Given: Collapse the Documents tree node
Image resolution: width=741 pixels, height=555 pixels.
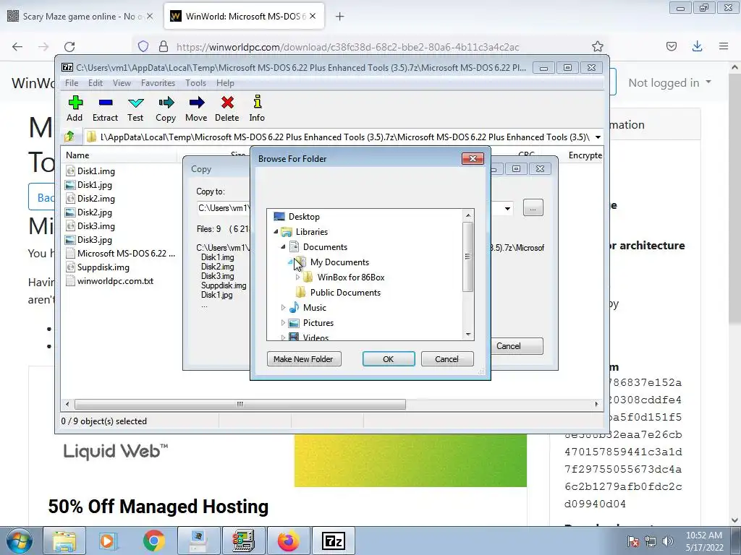Looking at the screenshot, I should pyautogui.click(x=283, y=247).
